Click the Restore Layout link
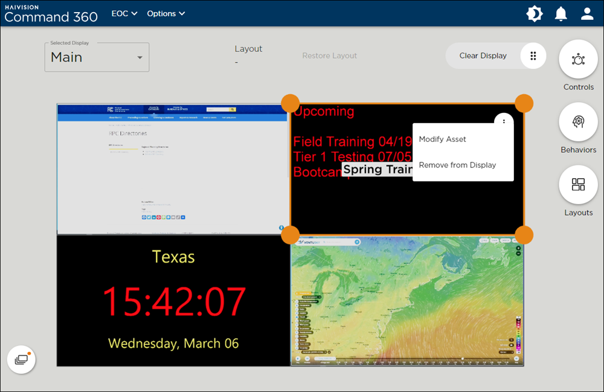Image resolution: width=604 pixels, height=392 pixels. (x=330, y=56)
